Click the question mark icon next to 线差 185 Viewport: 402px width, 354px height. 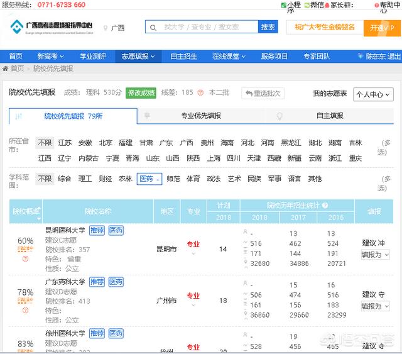click(200, 93)
